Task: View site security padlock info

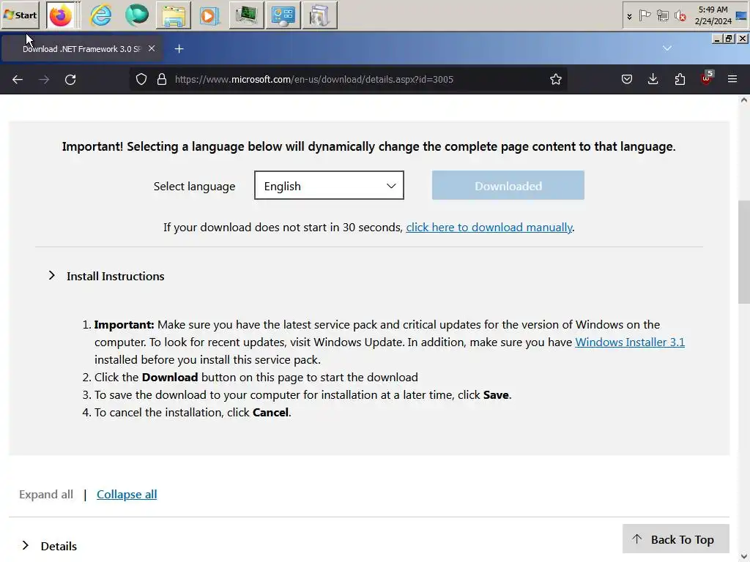Action: pos(162,79)
